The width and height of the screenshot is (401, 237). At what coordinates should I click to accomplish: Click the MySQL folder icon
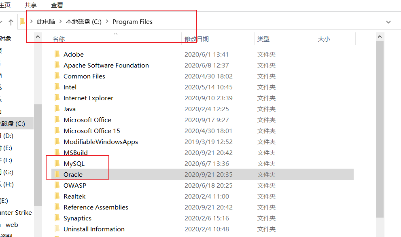click(57, 163)
